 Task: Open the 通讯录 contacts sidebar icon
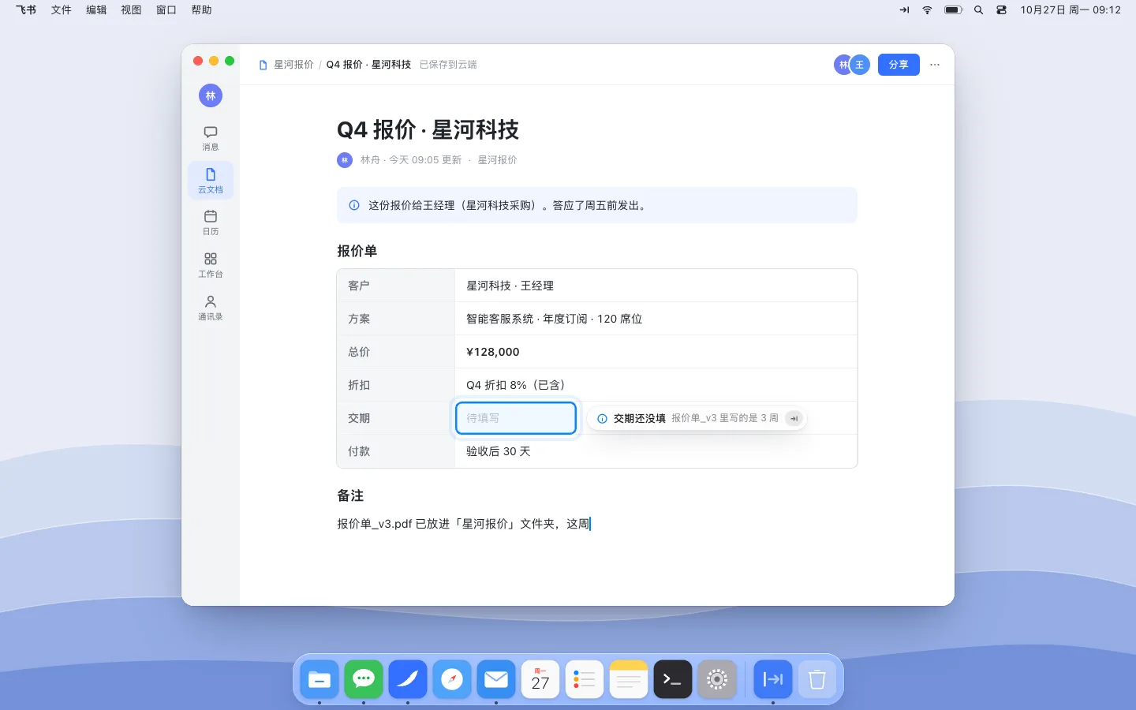tap(211, 308)
